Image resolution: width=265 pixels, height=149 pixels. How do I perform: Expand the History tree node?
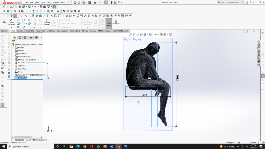[x=13, y=48]
